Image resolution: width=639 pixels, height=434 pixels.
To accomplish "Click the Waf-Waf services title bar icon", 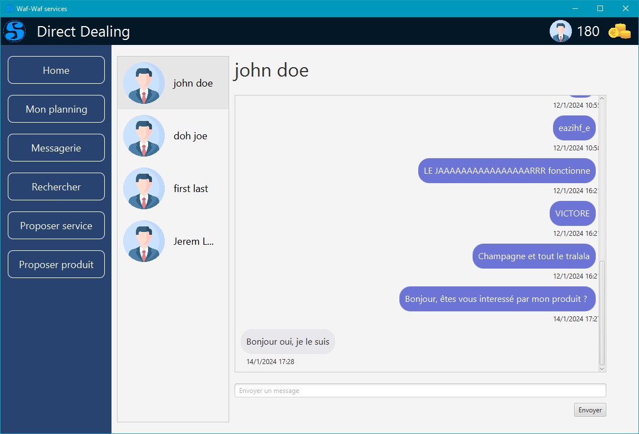I will (9, 8).
